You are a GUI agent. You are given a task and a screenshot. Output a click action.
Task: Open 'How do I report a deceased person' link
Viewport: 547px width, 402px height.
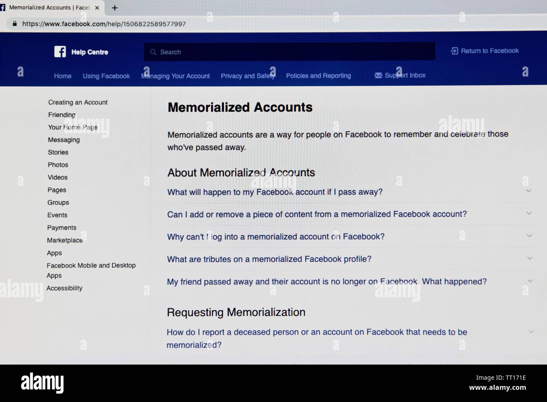tap(317, 339)
